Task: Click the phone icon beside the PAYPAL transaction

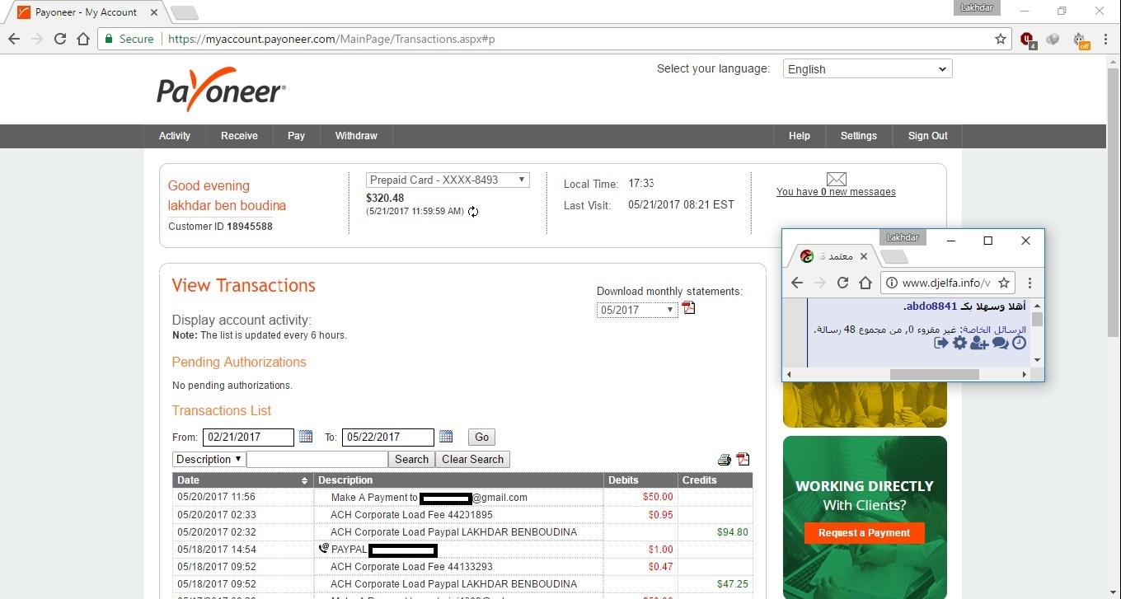Action: pos(323,548)
